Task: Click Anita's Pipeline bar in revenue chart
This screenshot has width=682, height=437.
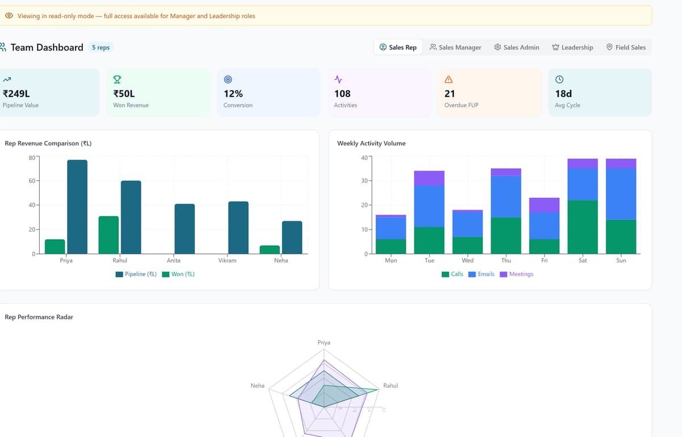Action: pyautogui.click(x=185, y=228)
